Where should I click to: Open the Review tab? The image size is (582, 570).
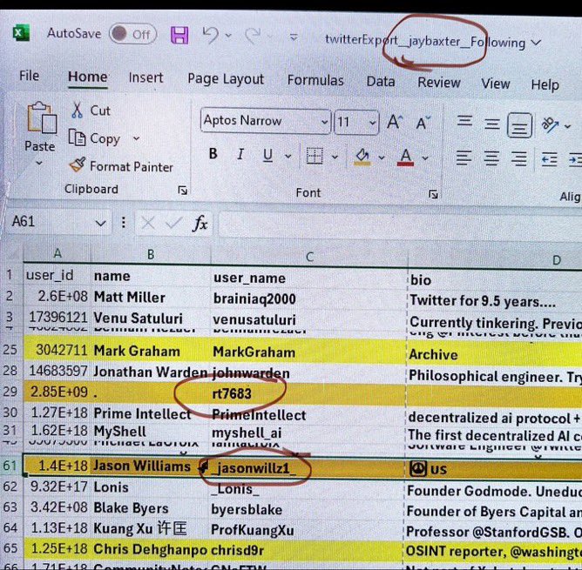[439, 83]
